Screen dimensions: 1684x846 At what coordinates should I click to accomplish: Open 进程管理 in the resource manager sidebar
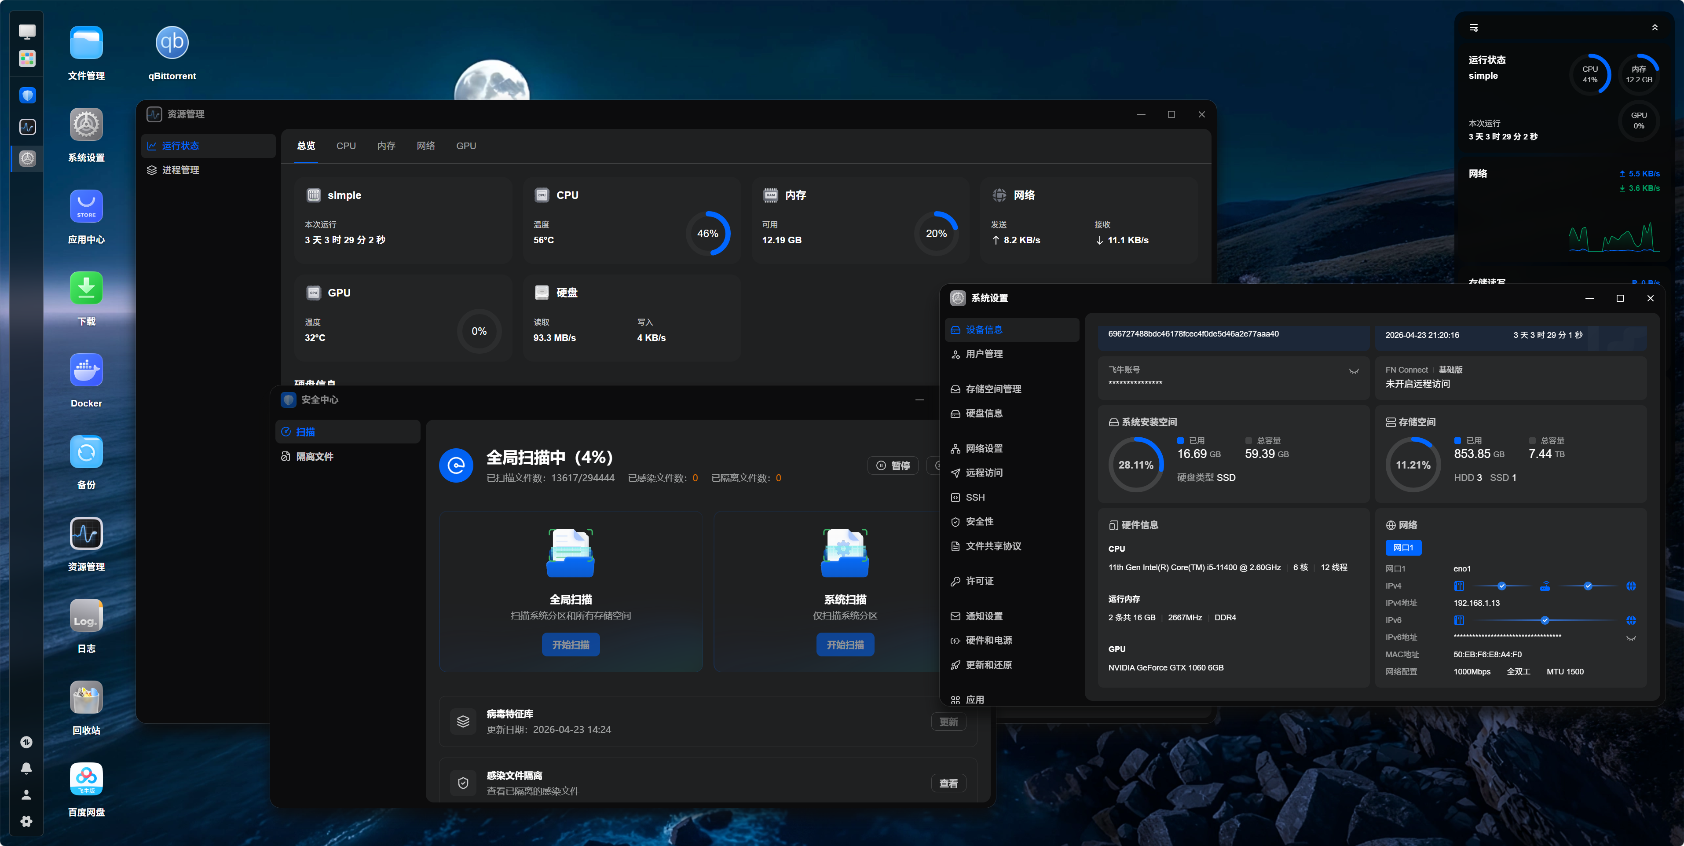click(x=180, y=170)
